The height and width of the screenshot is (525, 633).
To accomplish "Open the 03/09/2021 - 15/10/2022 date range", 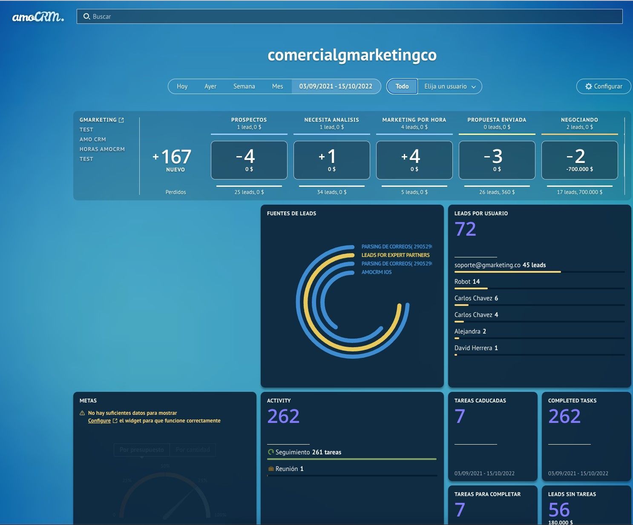I will tap(336, 86).
